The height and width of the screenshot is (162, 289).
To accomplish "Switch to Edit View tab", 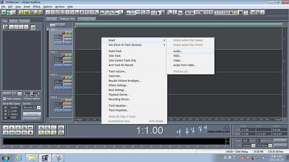I will 51,19.
